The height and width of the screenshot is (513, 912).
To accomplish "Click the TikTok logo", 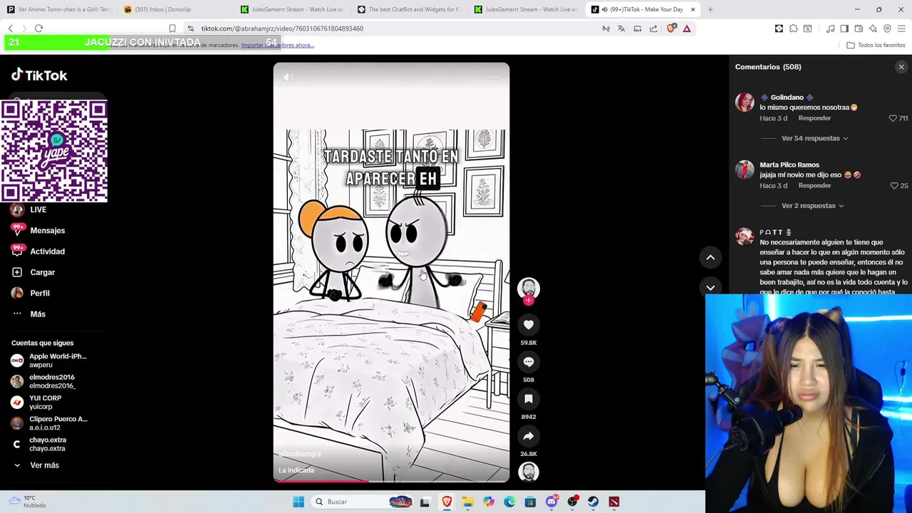I will click(x=39, y=75).
